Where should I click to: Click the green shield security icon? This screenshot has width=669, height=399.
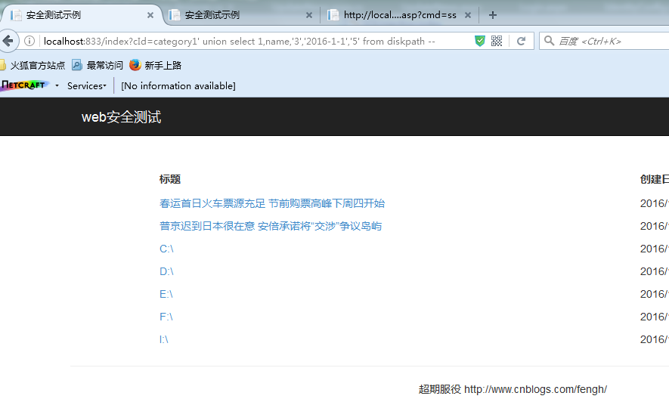[x=480, y=41]
